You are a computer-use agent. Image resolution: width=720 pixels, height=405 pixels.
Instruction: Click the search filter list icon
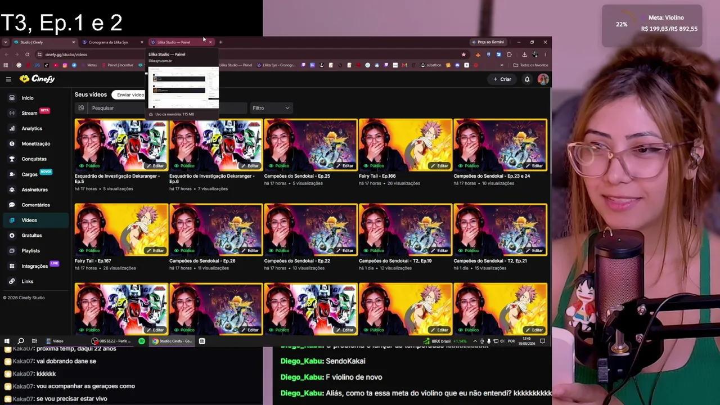81,108
